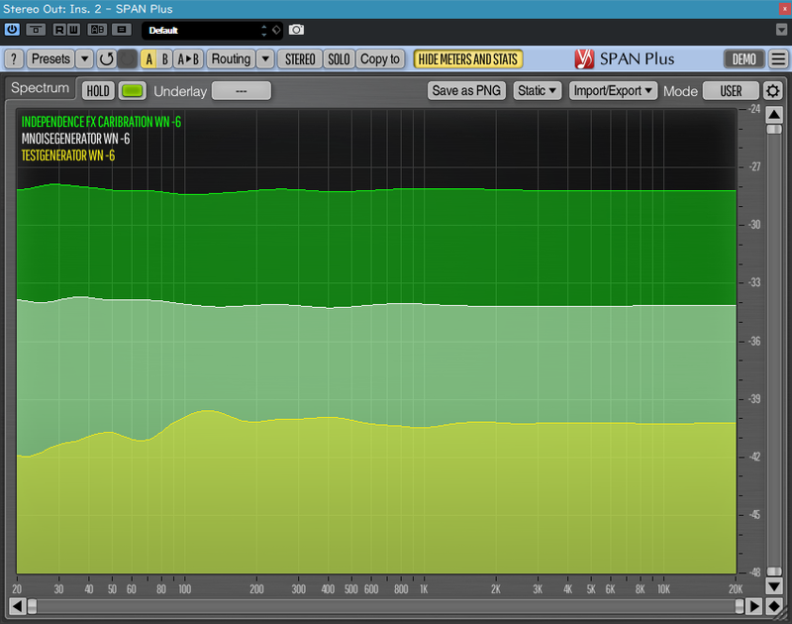Open the Import/Export dropdown

point(613,91)
